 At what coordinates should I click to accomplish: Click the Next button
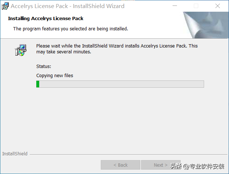coord(160,165)
